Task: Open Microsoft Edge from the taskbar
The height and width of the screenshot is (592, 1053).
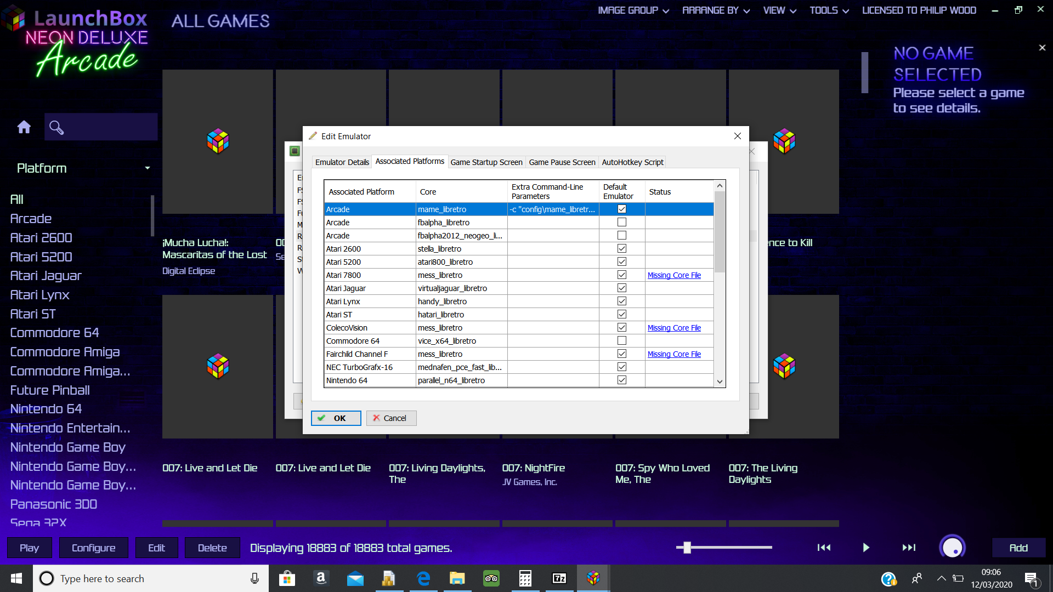Action: (423, 578)
